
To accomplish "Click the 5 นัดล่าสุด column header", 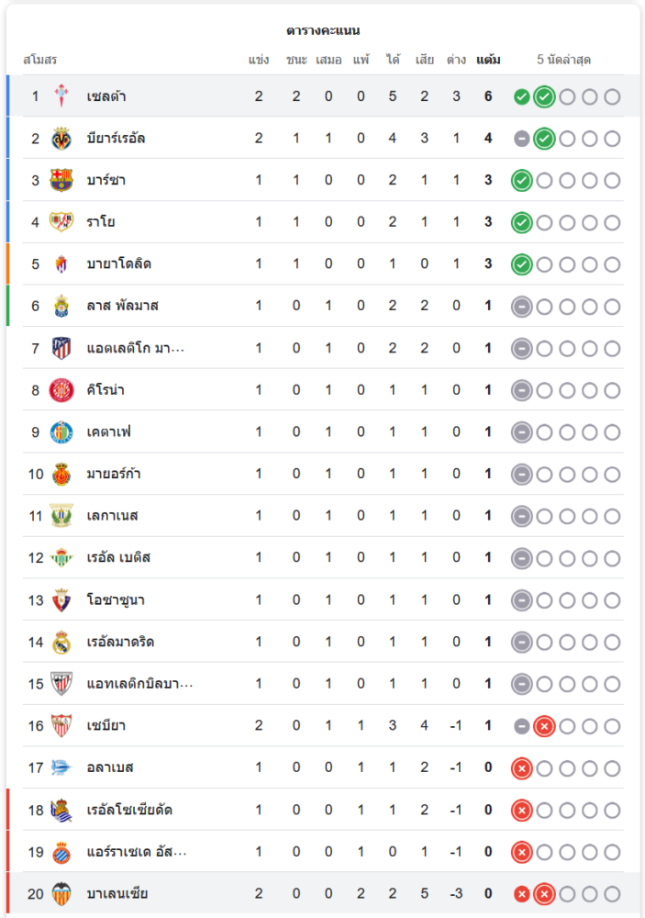I will point(563,60).
